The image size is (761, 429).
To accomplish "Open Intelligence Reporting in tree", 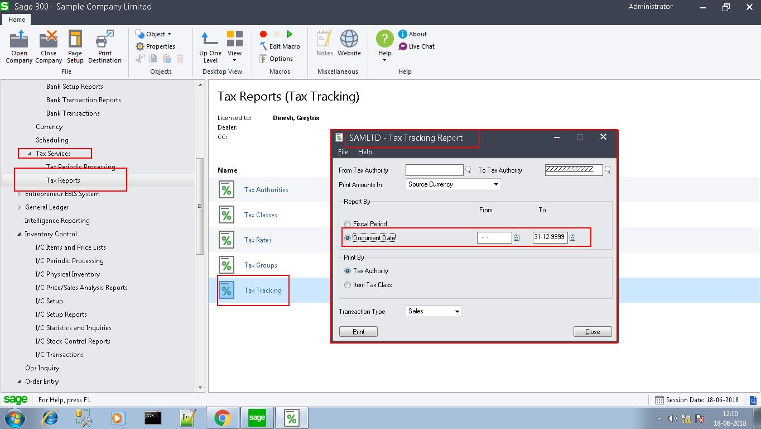I will [x=57, y=221].
